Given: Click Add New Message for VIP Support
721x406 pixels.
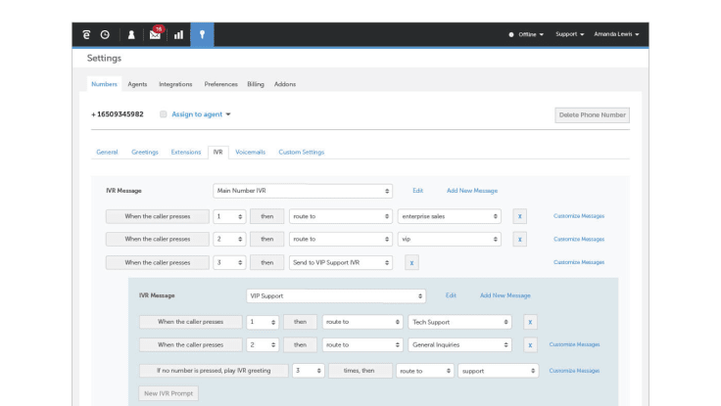Looking at the screenshot, I should tap(505, 295).
